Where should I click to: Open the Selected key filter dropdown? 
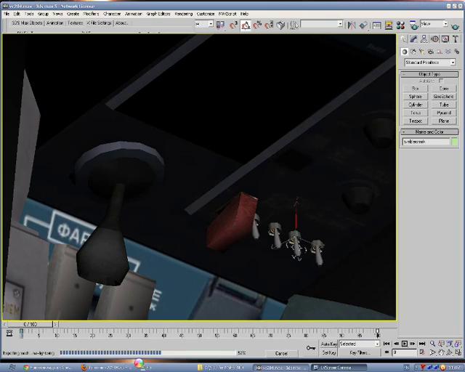(x=360, y=344)
